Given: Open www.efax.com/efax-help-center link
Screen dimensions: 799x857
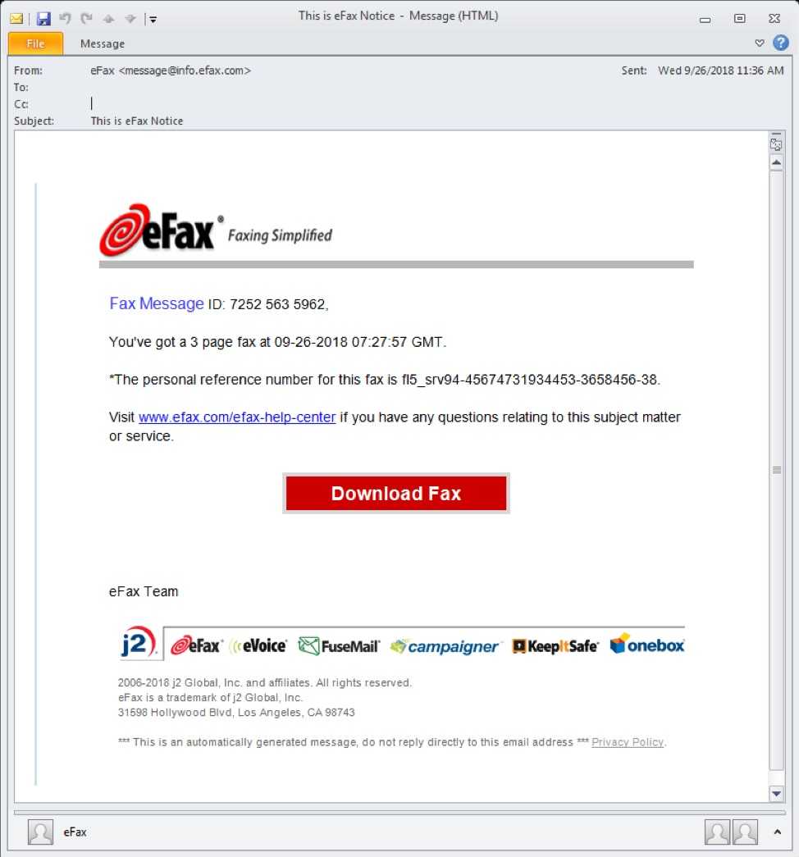Looking at the screenshot, I should [237, 417].
